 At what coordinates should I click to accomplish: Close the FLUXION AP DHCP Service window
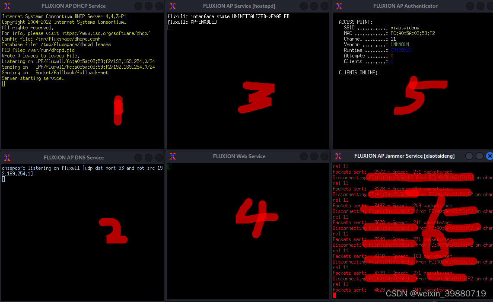[x=159, y=6]
